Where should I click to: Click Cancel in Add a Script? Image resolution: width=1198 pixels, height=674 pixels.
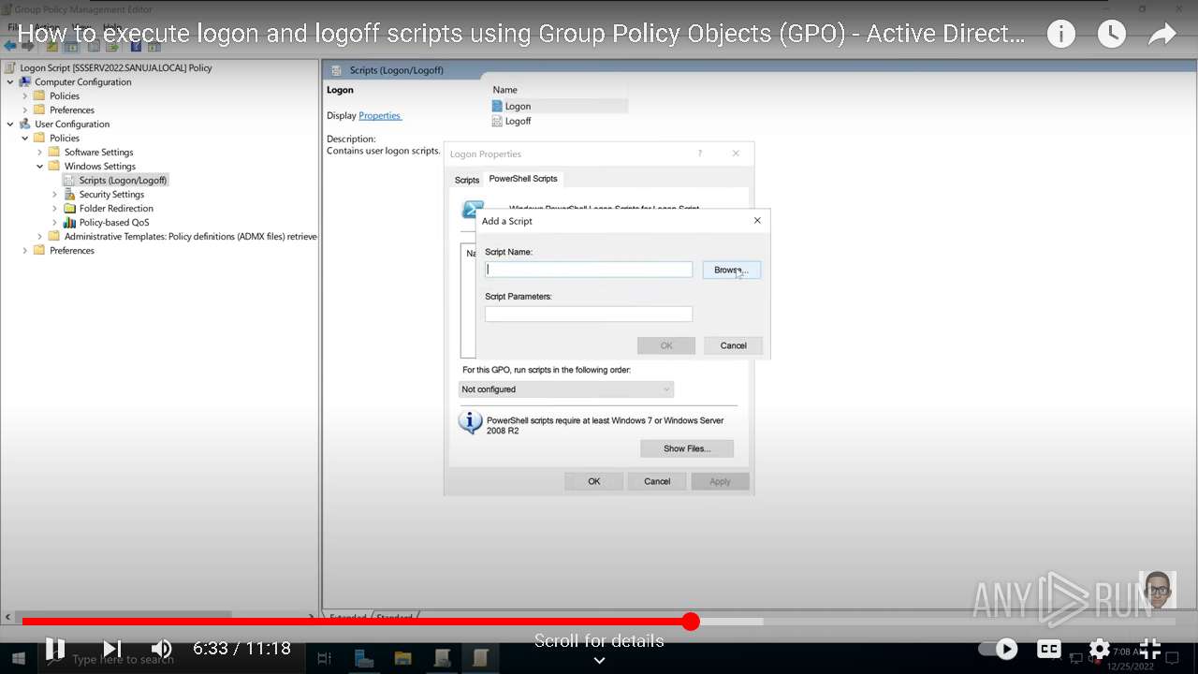pyautogui.click(x=733, y=345)
